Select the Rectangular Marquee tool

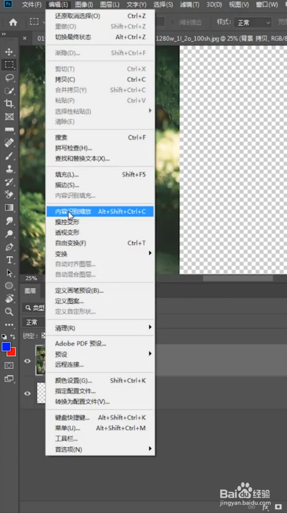click(9, 65)
